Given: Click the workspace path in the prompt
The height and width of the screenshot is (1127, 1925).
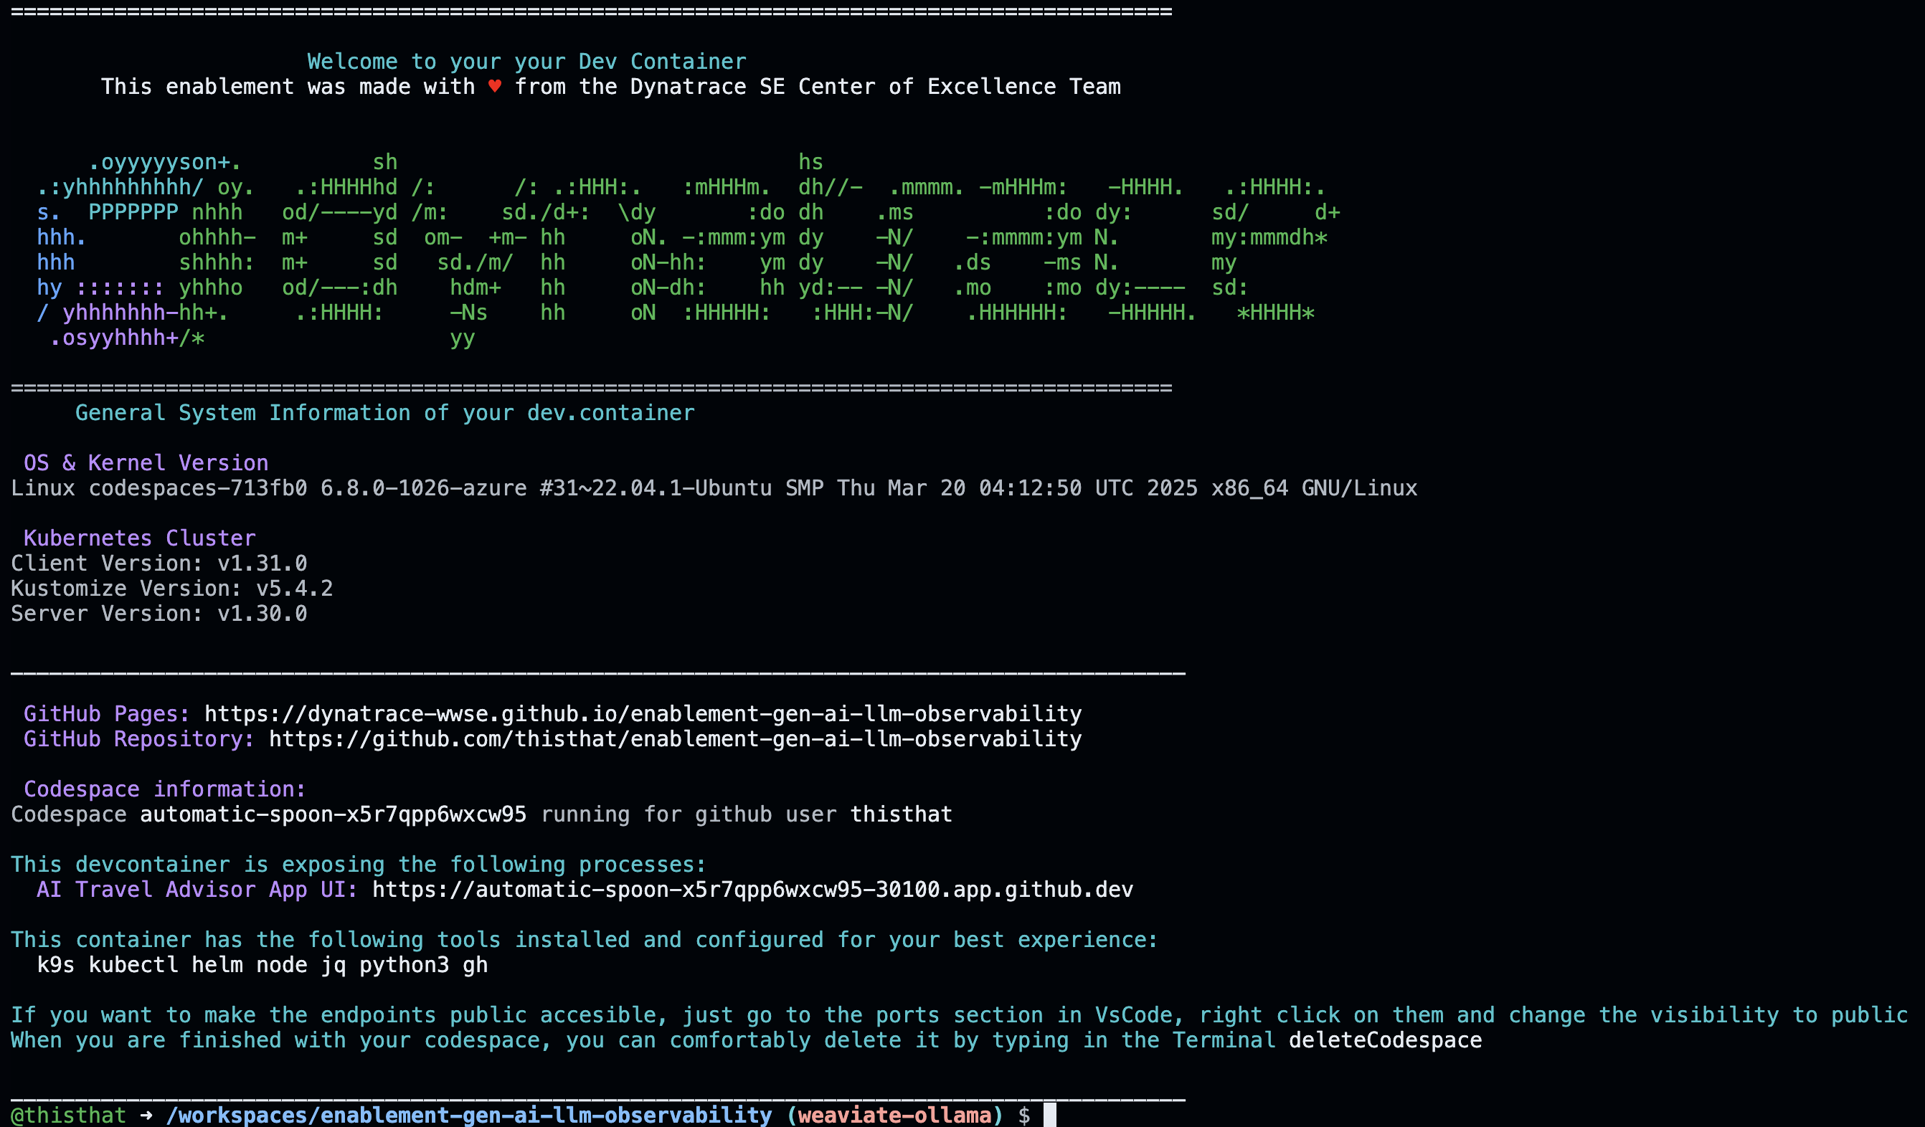Looking at the screenshot, I should (469, 1115).
